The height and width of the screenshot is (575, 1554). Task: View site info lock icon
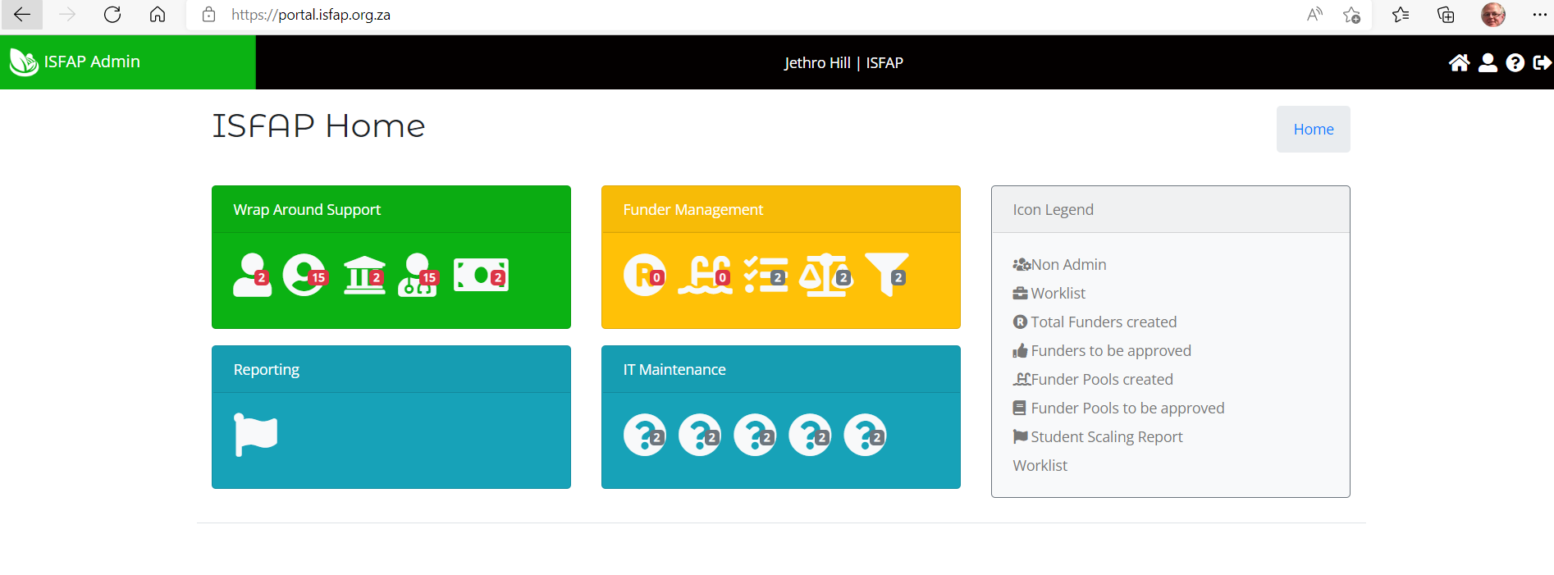coord(208,15)
